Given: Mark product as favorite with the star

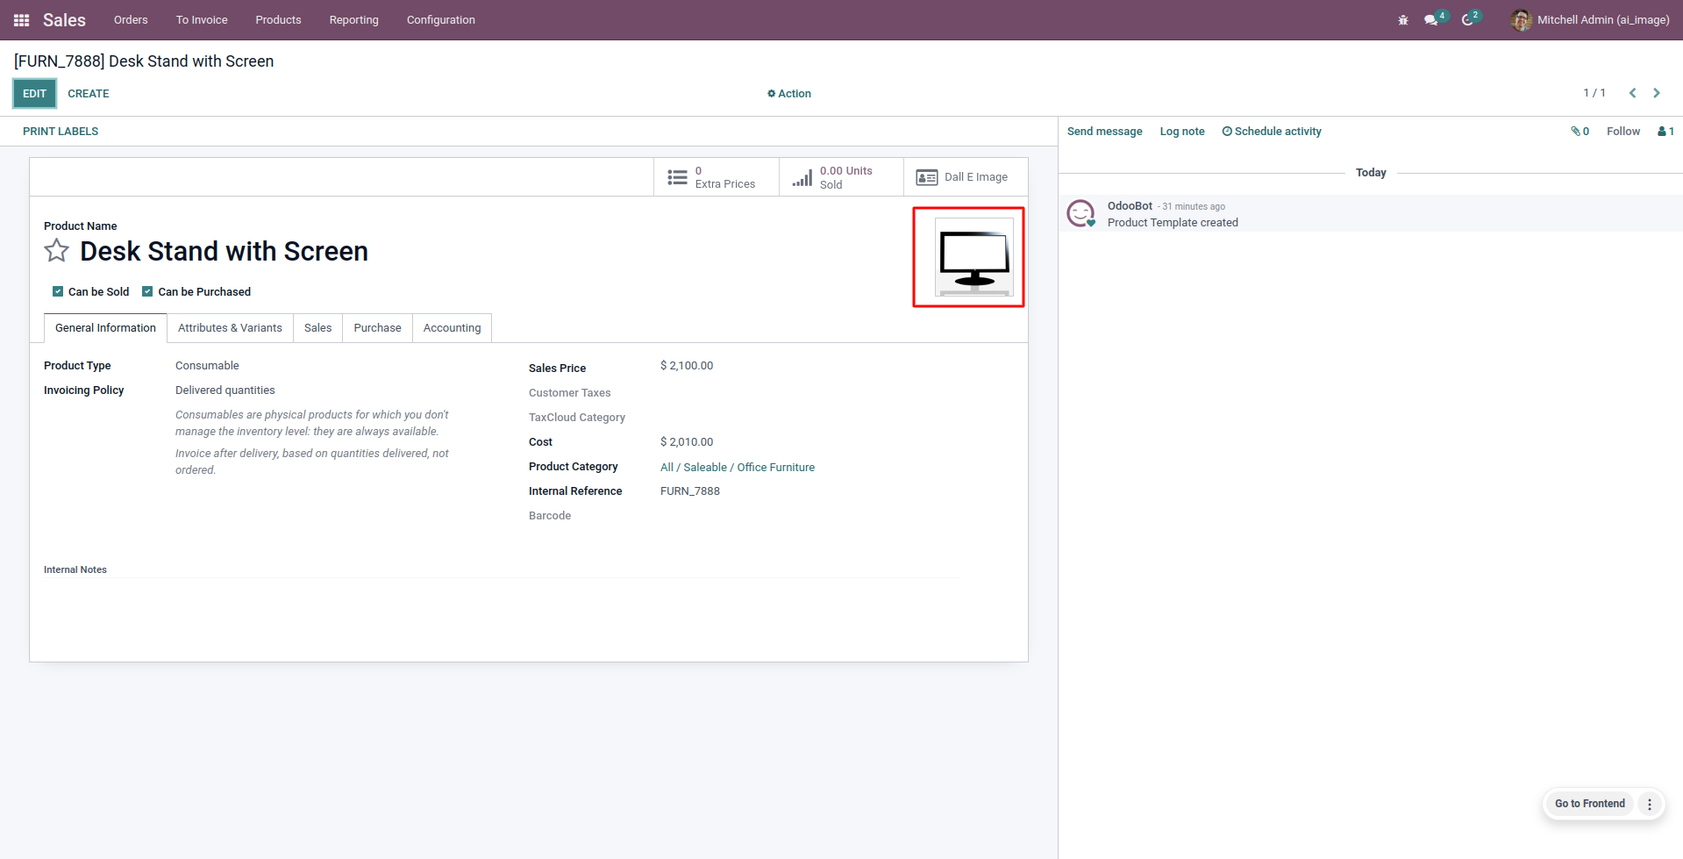Looking at the screenshot, I should point(57,251).
